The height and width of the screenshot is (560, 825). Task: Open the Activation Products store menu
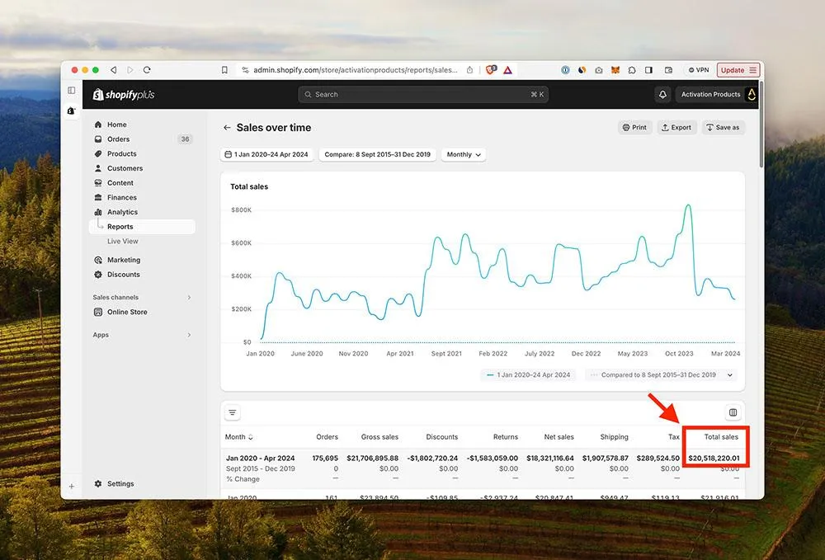[x=718, y=95]
